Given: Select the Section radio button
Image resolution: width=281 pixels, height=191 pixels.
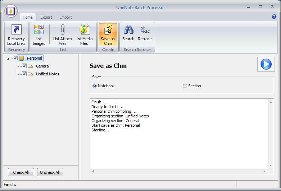Looking at the screenshot, I should 185,86.
